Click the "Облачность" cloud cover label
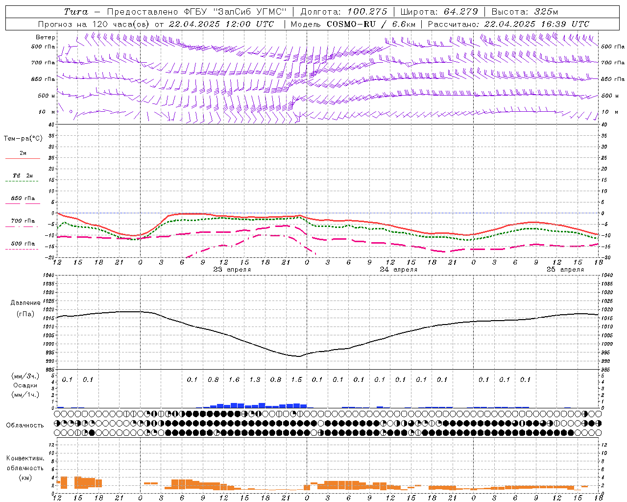Screen dimensions: 627x502 click(x=25, y=426)
